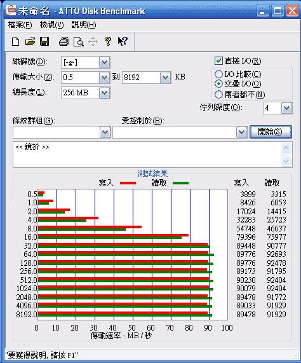The image size is (301, 363).
Task: Close the ATTO Disk Benchmark window
Action: click(292, 11)
